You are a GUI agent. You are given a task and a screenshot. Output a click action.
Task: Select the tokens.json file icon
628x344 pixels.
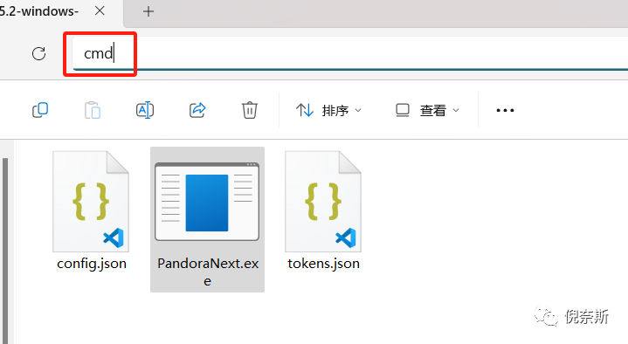coord(323,202)
